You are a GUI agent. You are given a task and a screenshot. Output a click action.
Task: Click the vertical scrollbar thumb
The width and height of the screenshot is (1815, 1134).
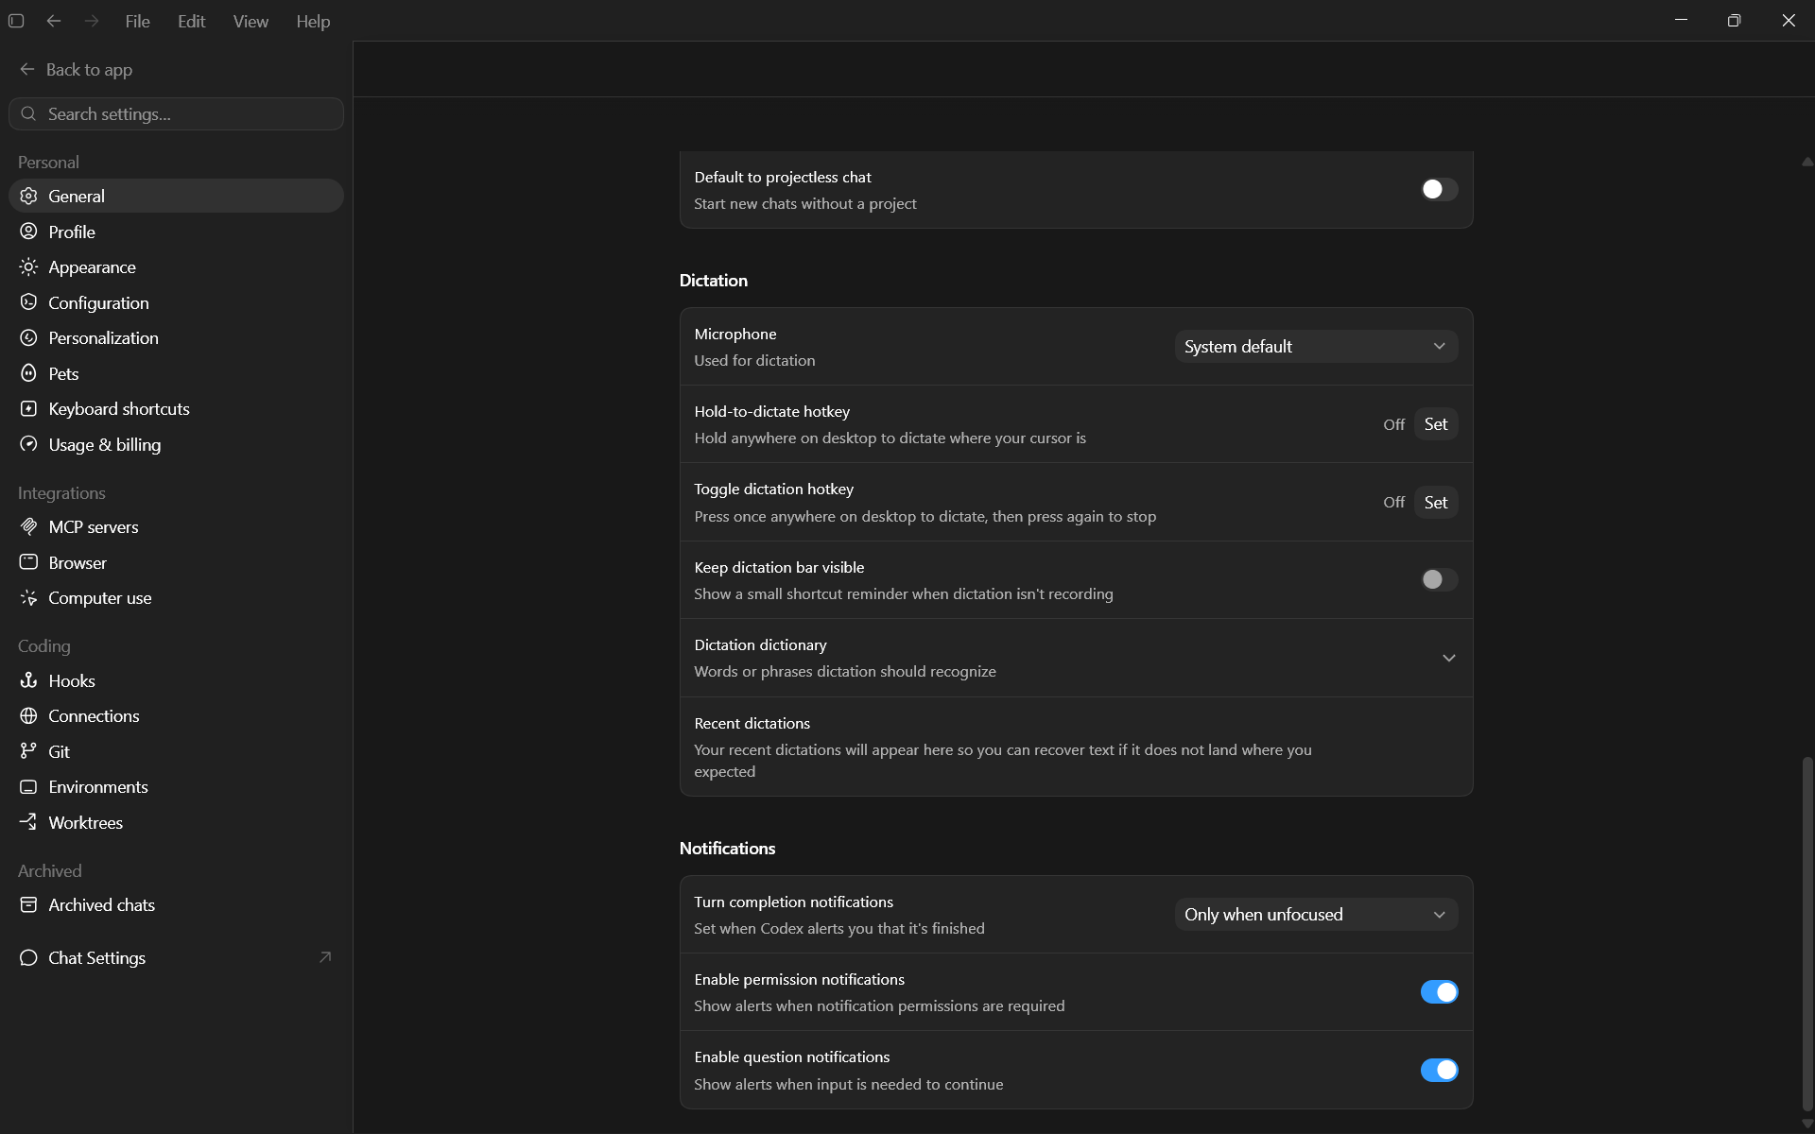[x=1807, y=934]
